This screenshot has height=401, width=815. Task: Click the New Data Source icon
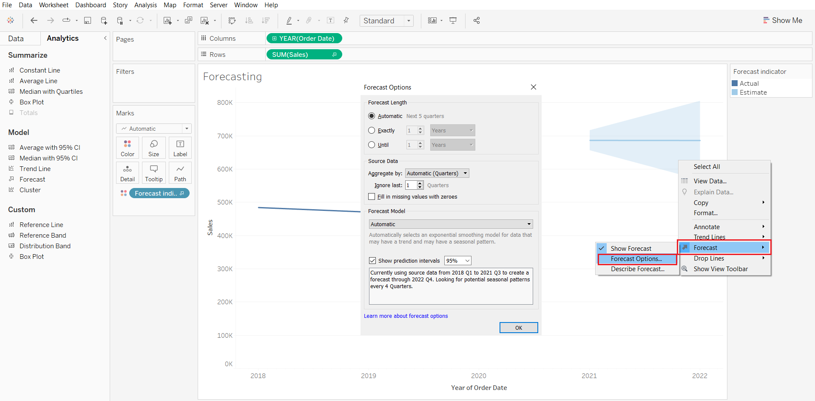click(x=104, y=20)
